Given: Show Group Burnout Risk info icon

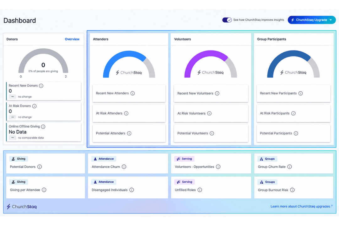Looking at the screenshot, I should click(292, 190).
